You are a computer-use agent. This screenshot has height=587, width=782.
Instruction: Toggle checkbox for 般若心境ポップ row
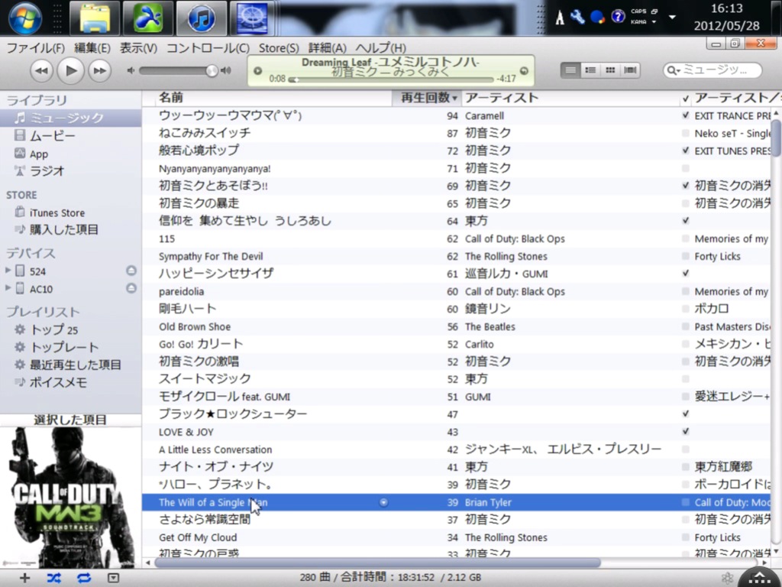686,151
